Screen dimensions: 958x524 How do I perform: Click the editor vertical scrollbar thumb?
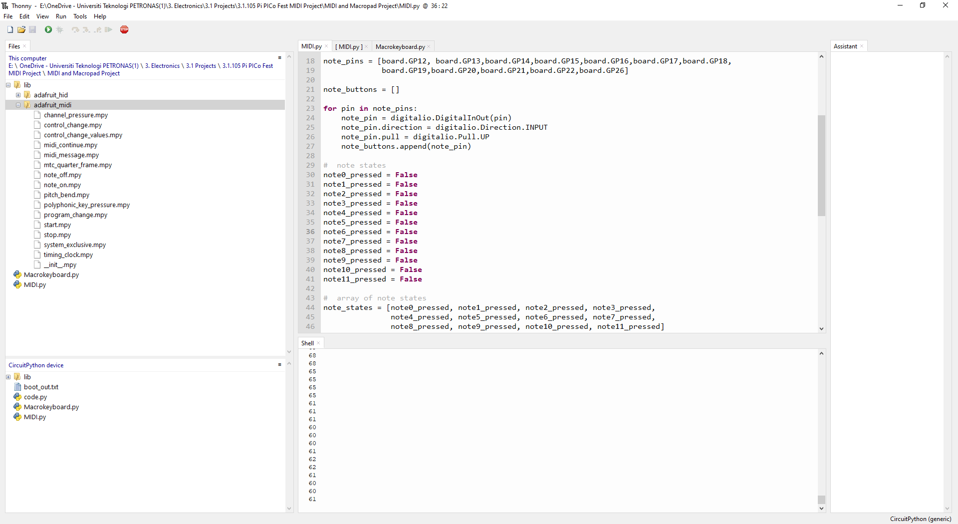tap(821, 165)
